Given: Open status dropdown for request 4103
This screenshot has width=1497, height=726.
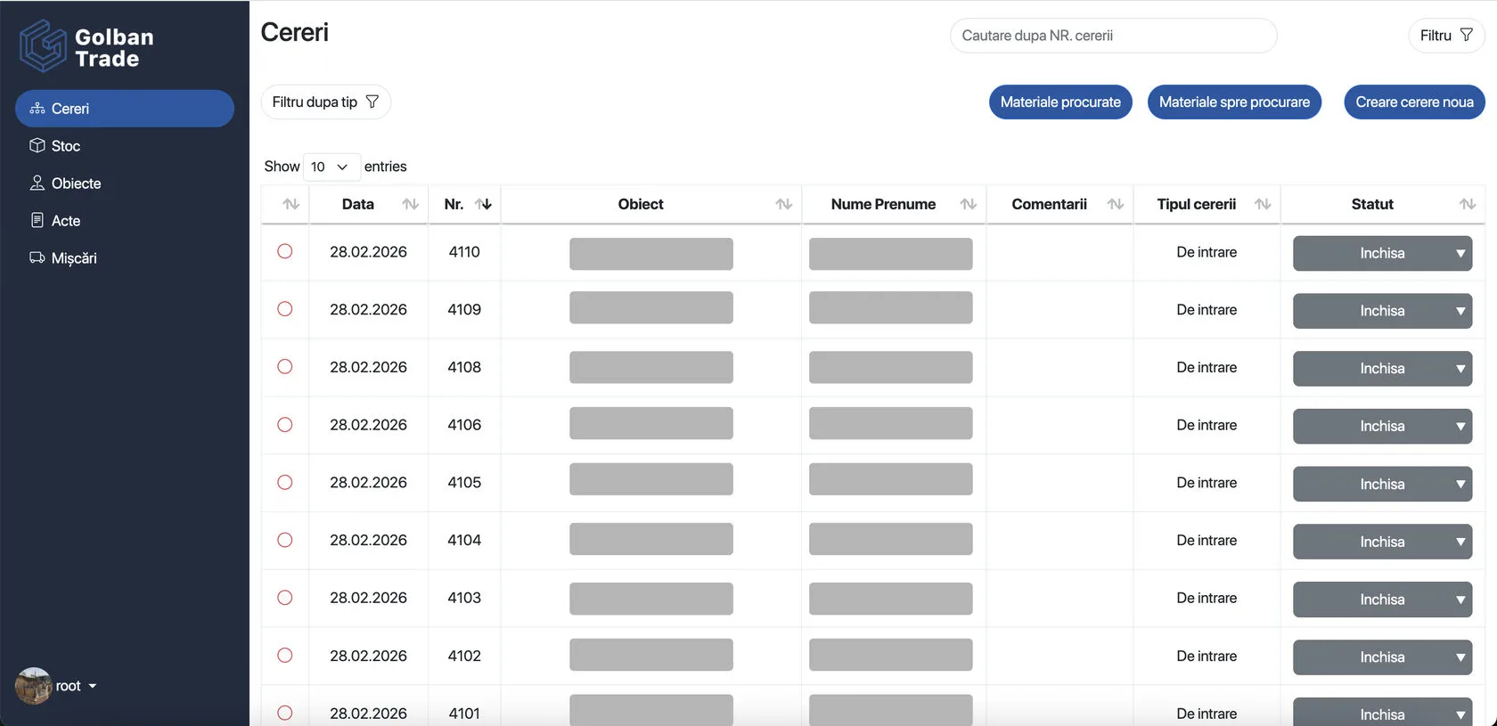Looking at the screenshot, I should coord(1382,600).
